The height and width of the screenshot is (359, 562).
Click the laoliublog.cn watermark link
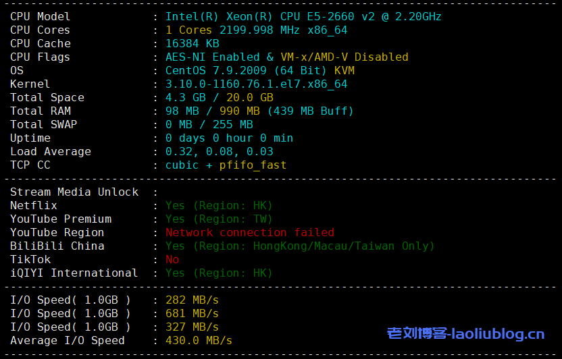click(465, 333)
